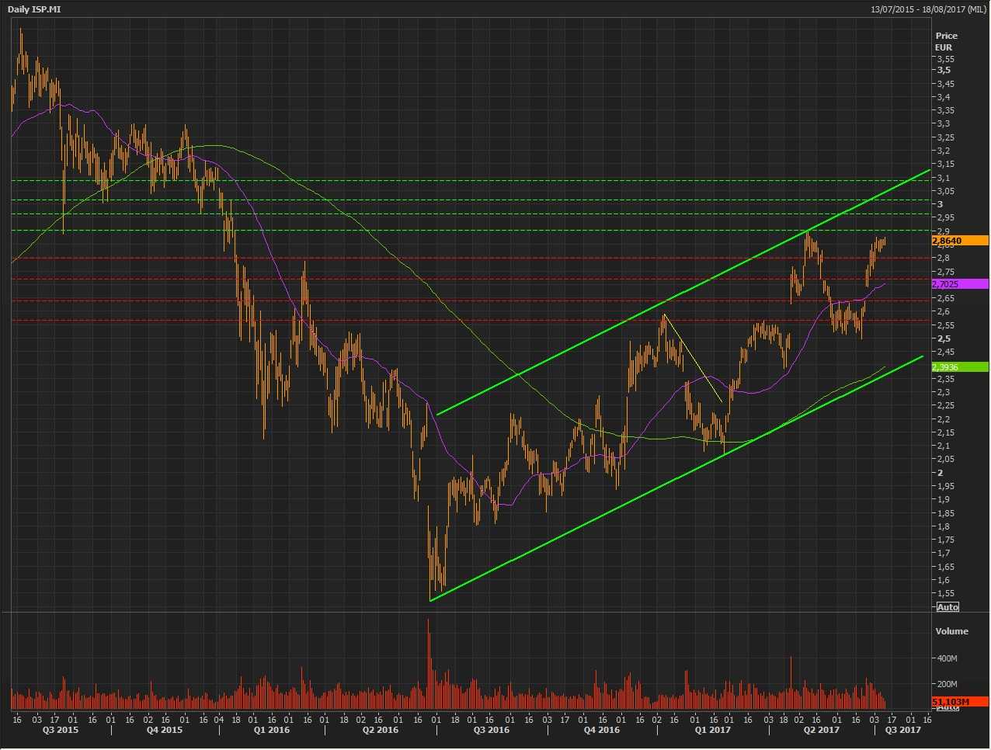Image resolution: width=991 pixels, height=750 pixels.
Task: Click the 'Price' axis heading
Action: (947, 36)
